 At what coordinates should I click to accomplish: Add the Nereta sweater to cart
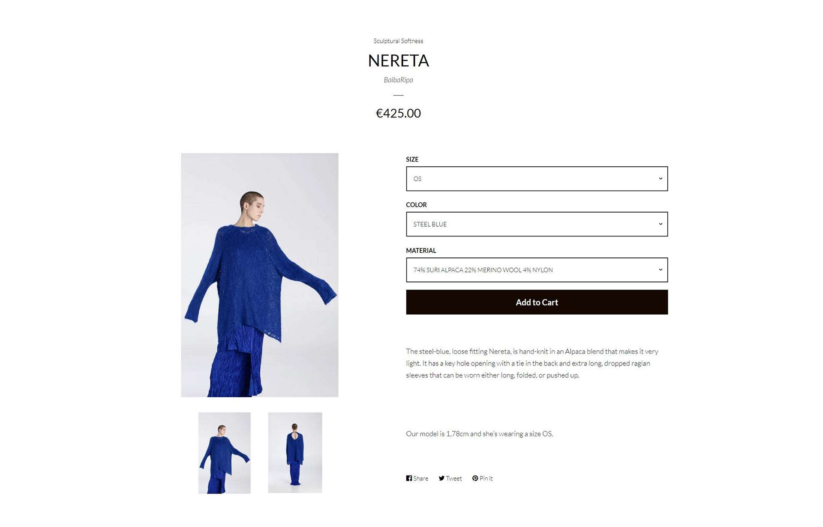click(x=537, y=302)
